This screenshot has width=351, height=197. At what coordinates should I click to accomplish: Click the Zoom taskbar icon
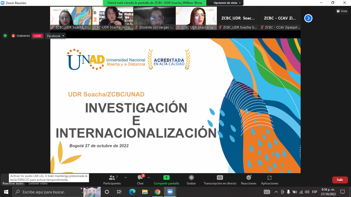click(x=170, y=192)
